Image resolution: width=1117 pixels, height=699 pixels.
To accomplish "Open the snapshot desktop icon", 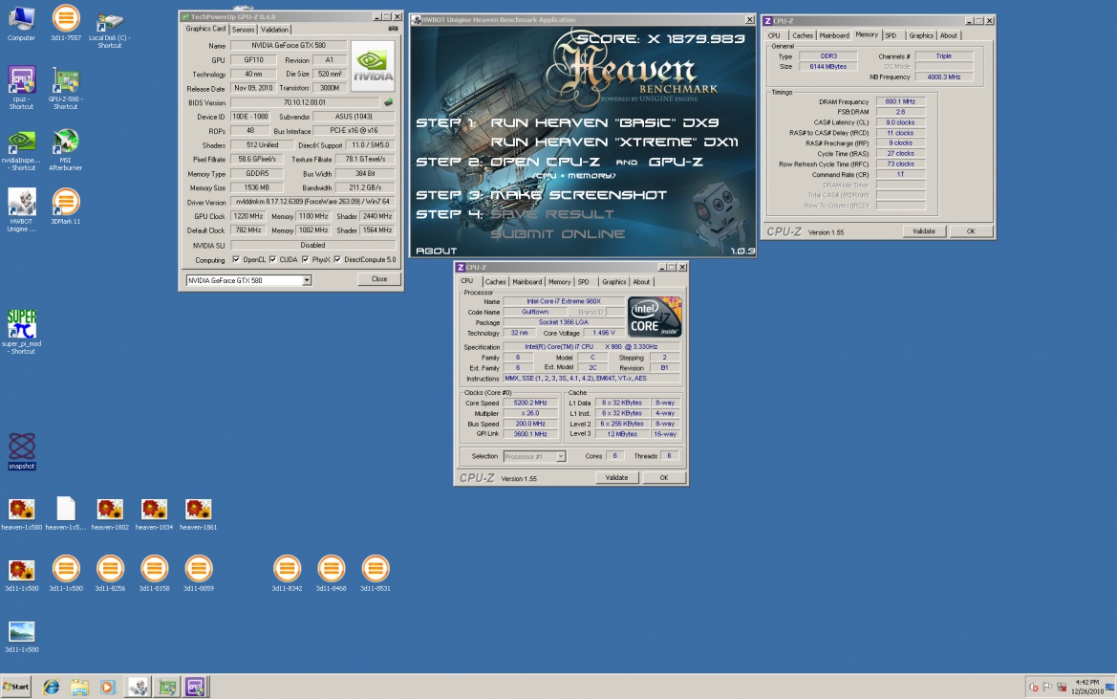I will (x=21, y=447).
